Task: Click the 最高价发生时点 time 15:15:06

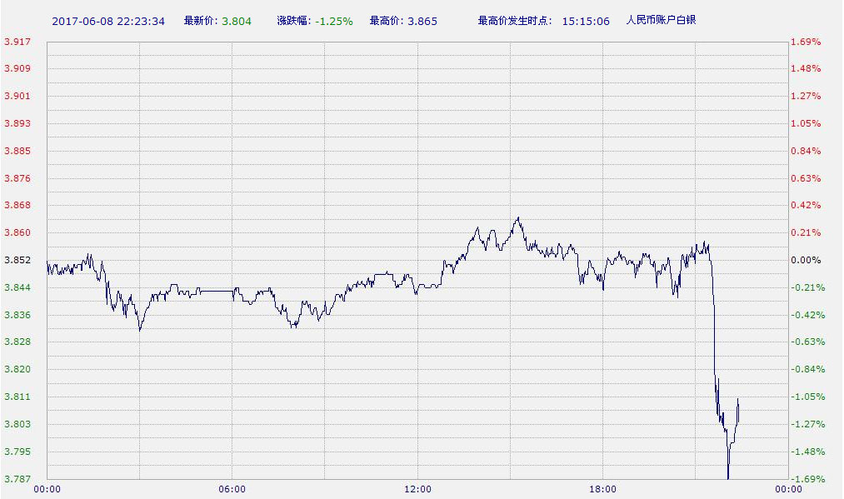Action: click(x=586, y=22)
